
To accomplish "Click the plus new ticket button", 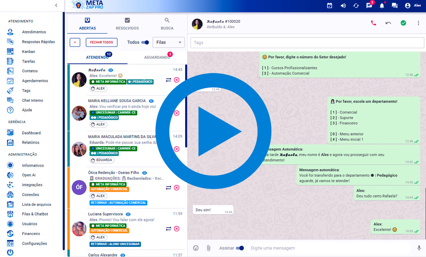I will [75, 42].
